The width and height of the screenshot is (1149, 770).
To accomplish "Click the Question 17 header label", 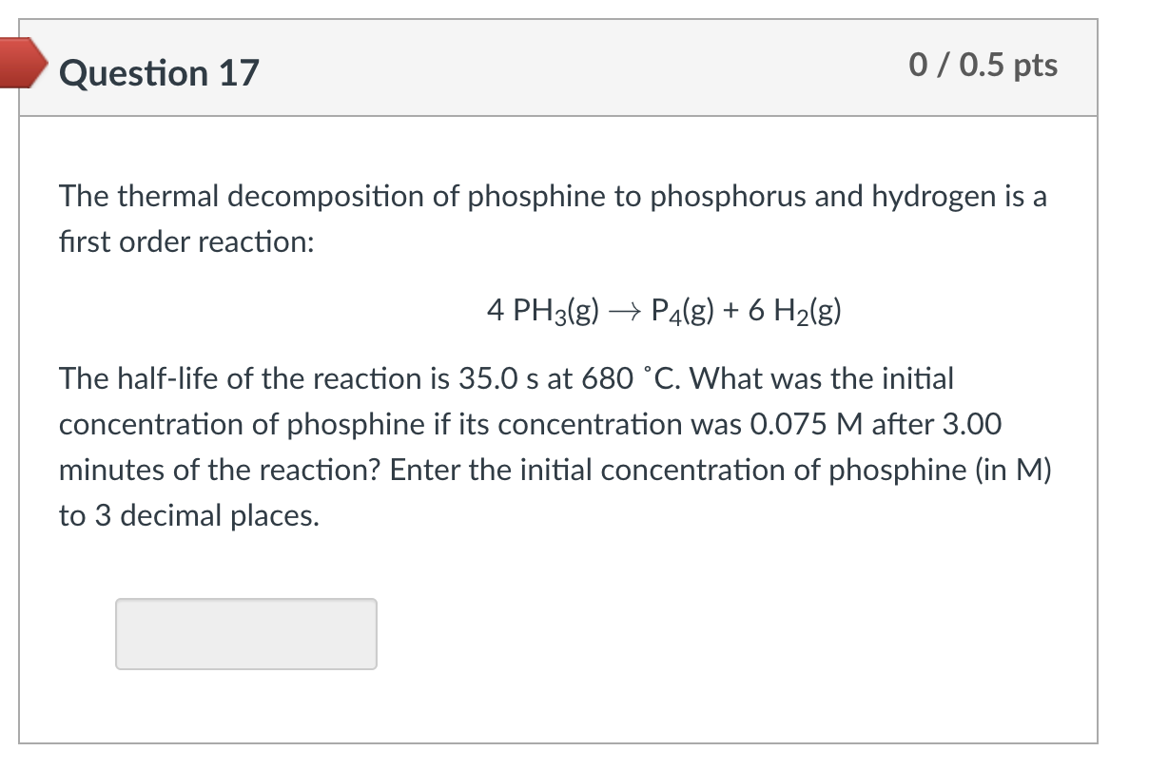I will click(x=159, y=73).
